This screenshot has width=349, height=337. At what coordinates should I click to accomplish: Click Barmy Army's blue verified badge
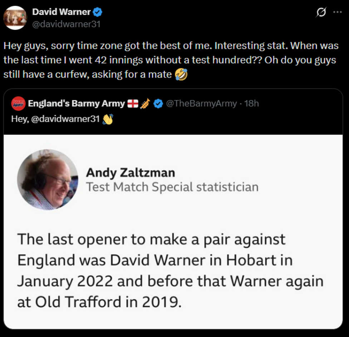click(158, 104)
